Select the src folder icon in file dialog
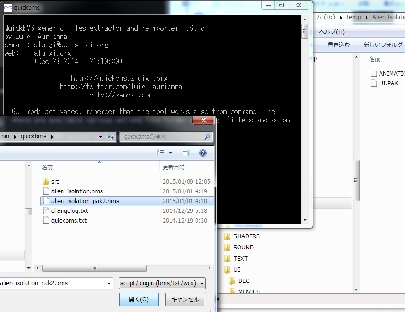 point(46,181)
